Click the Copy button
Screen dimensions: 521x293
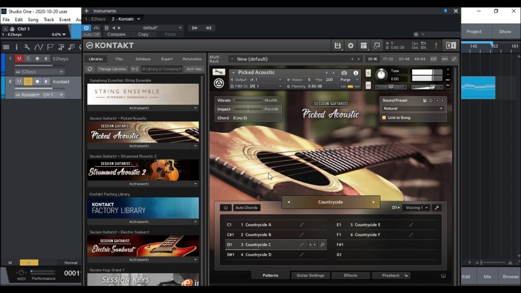(x=143, y=35)
